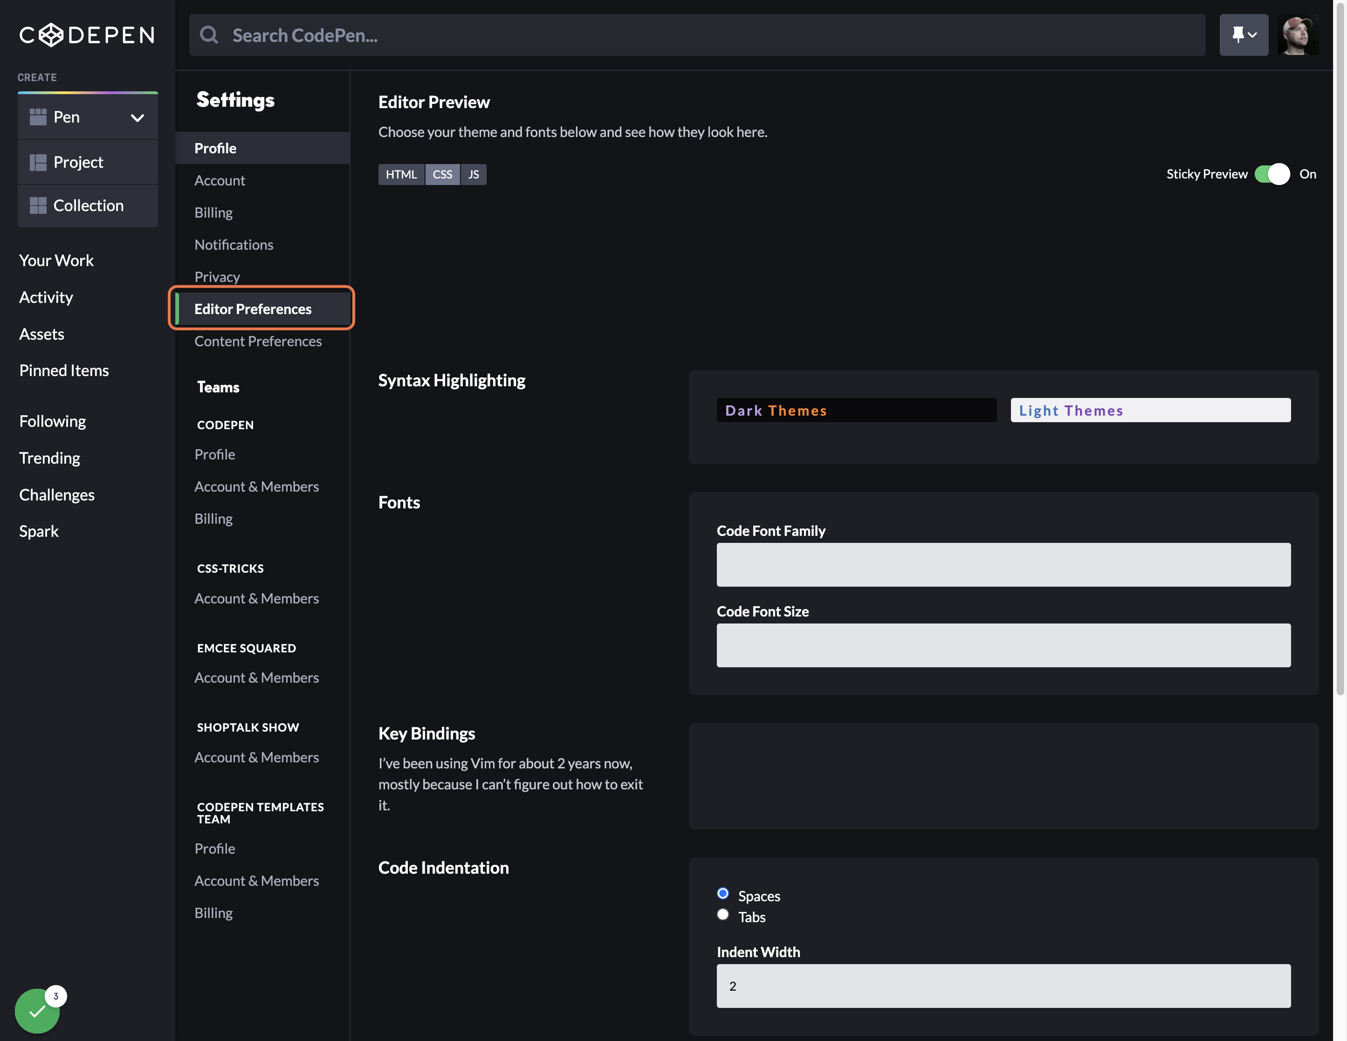Viewport: 1347px width, 1041px height.
Task: Open Billing under CODEPEN TEMPLATES TEAM
Action: 213,913
